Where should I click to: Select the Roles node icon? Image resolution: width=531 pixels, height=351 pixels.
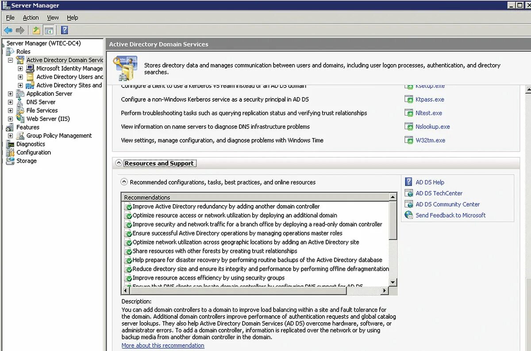click(x=11, y=51)
